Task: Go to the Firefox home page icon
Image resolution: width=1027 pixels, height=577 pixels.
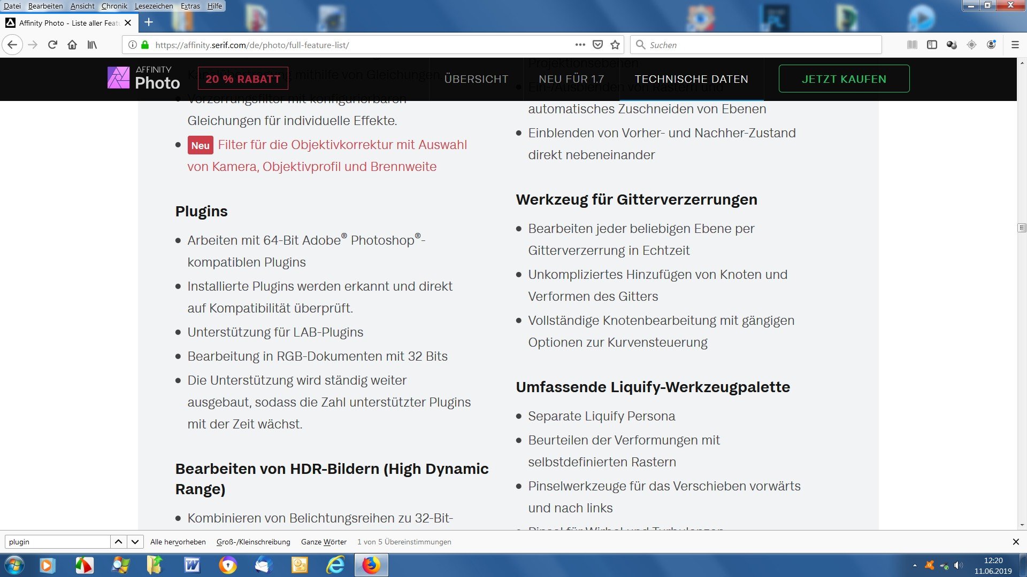Action: pyautogui.click(x=72, y=45)
